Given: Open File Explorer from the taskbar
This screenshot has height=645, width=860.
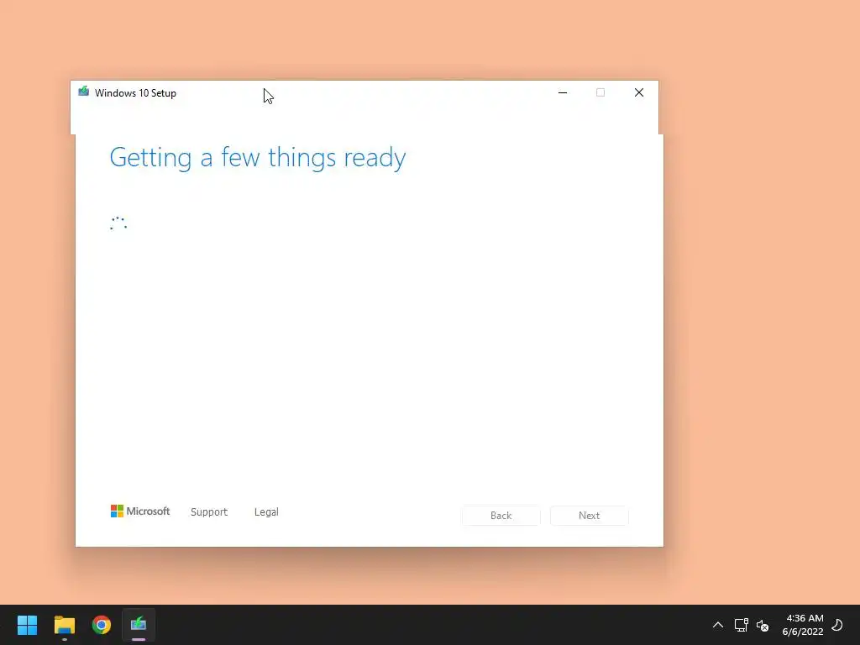Looking at the screenshot, I should pyautogui.click(x=64, y=625).
